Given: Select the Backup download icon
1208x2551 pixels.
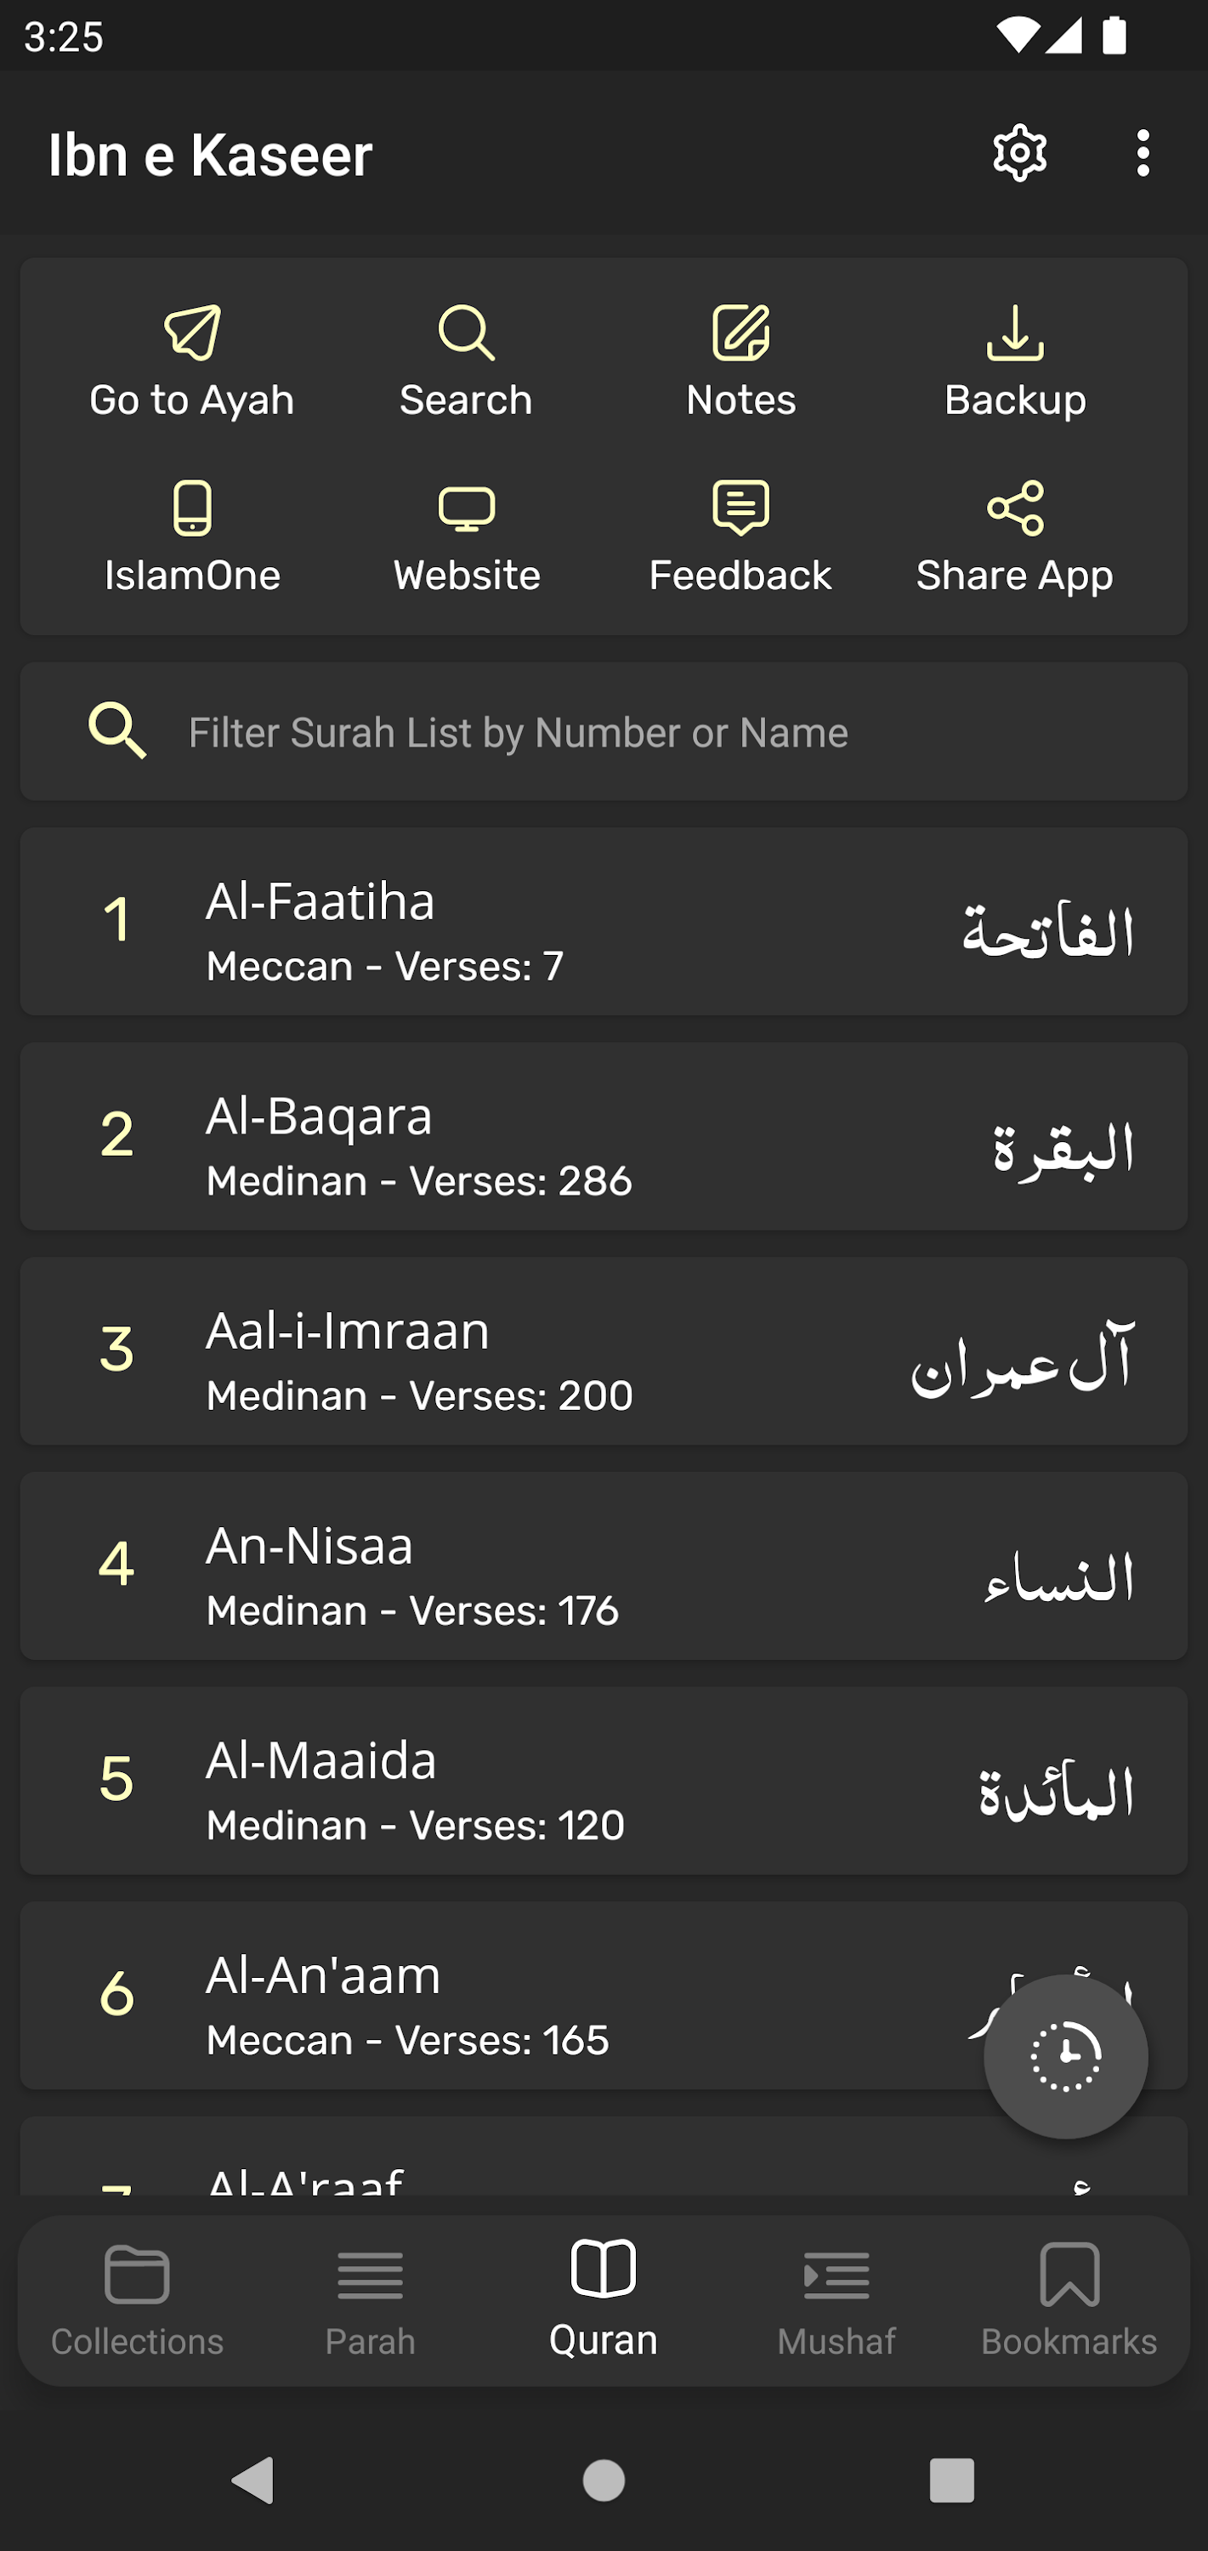Looking at the screenshot, I should pyautogui.click(x=1015, y=332).
